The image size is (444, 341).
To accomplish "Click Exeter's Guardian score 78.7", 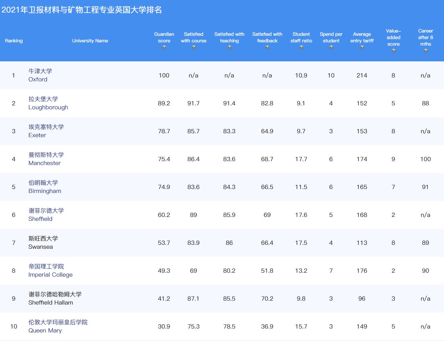I will pyautogui.click(x=164, y=131).
